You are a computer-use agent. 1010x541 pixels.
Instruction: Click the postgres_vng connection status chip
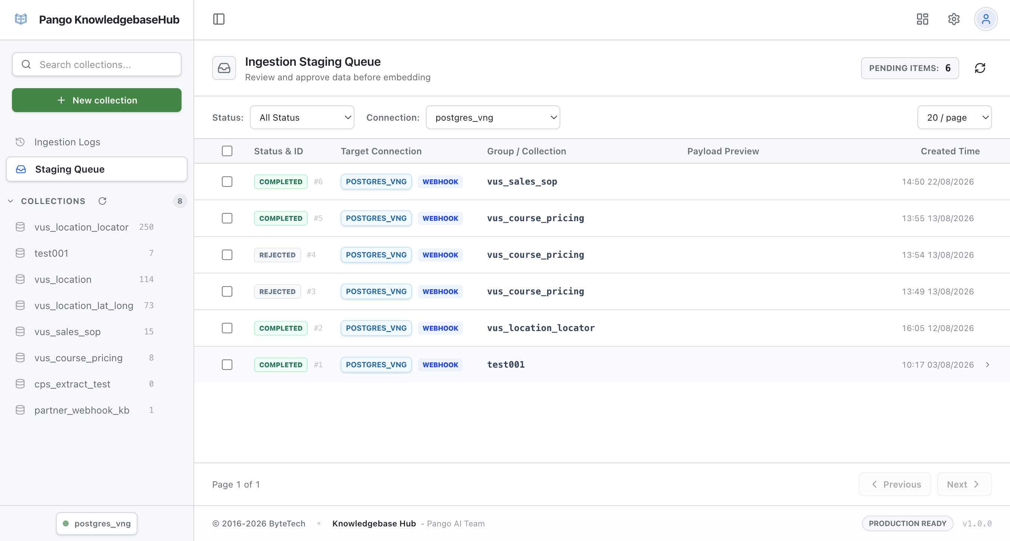96,523
